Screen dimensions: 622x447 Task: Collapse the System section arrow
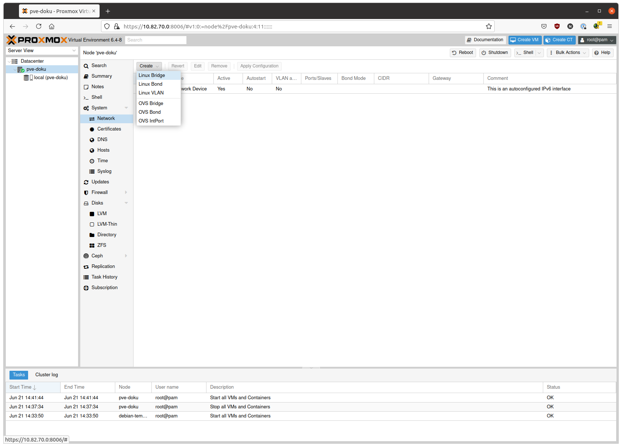[126, 108]
